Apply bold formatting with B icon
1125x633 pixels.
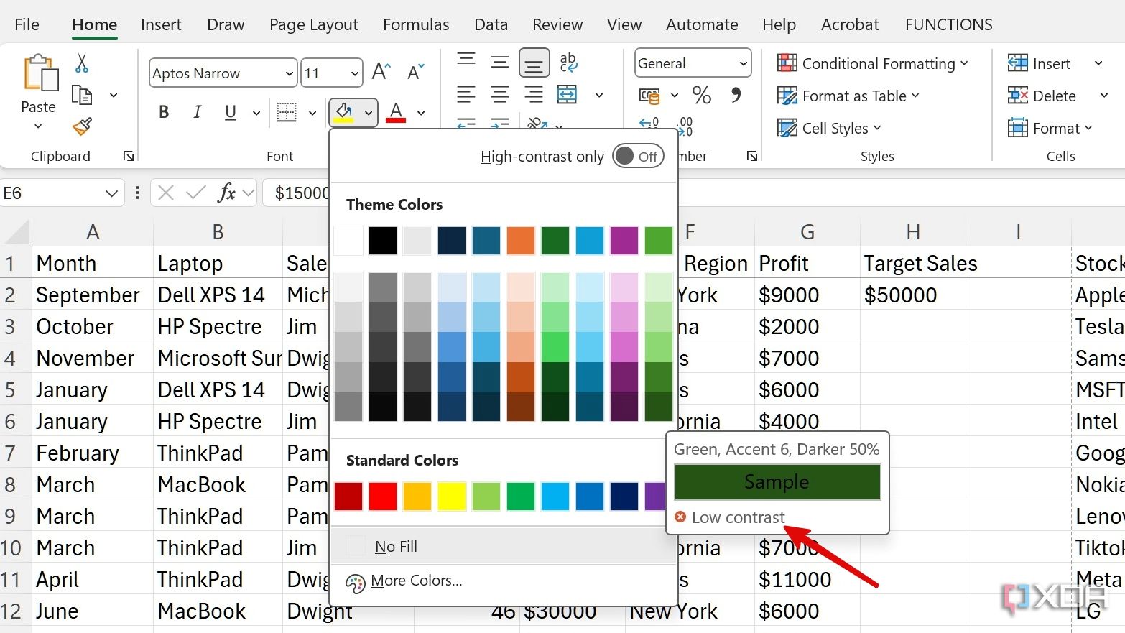[x=164, y=112]
